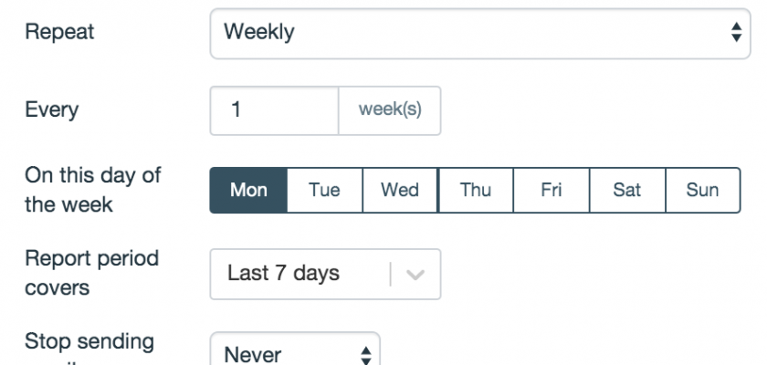Open the Last 7 days period dropdown
767x365 pixels.
tap(301, 274)
